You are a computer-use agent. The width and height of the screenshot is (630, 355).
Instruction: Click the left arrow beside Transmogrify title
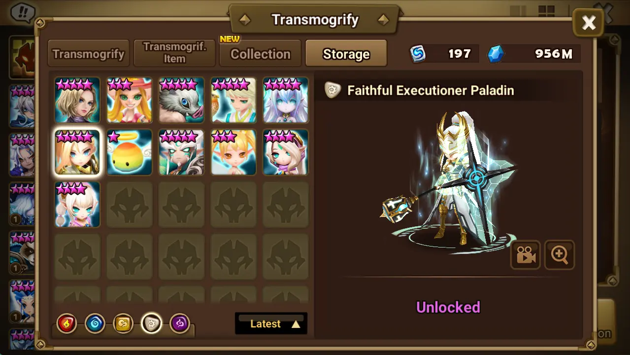coord(245,20)
